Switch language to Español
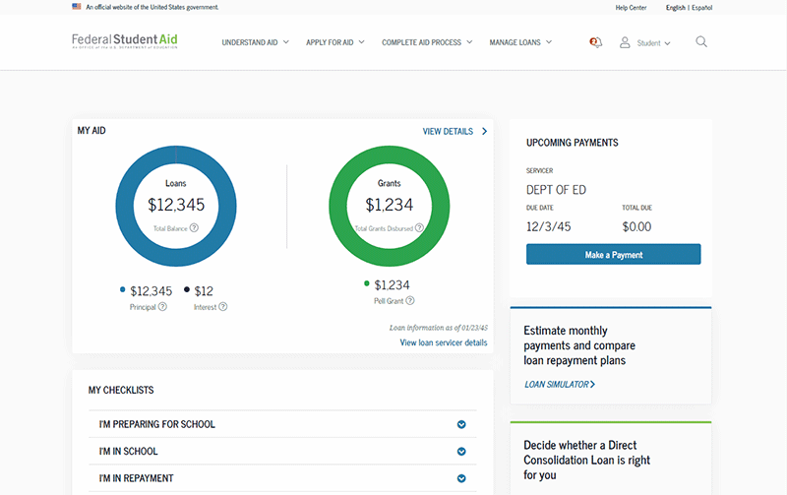Screen dimensions: 787x495 (701, 7)
